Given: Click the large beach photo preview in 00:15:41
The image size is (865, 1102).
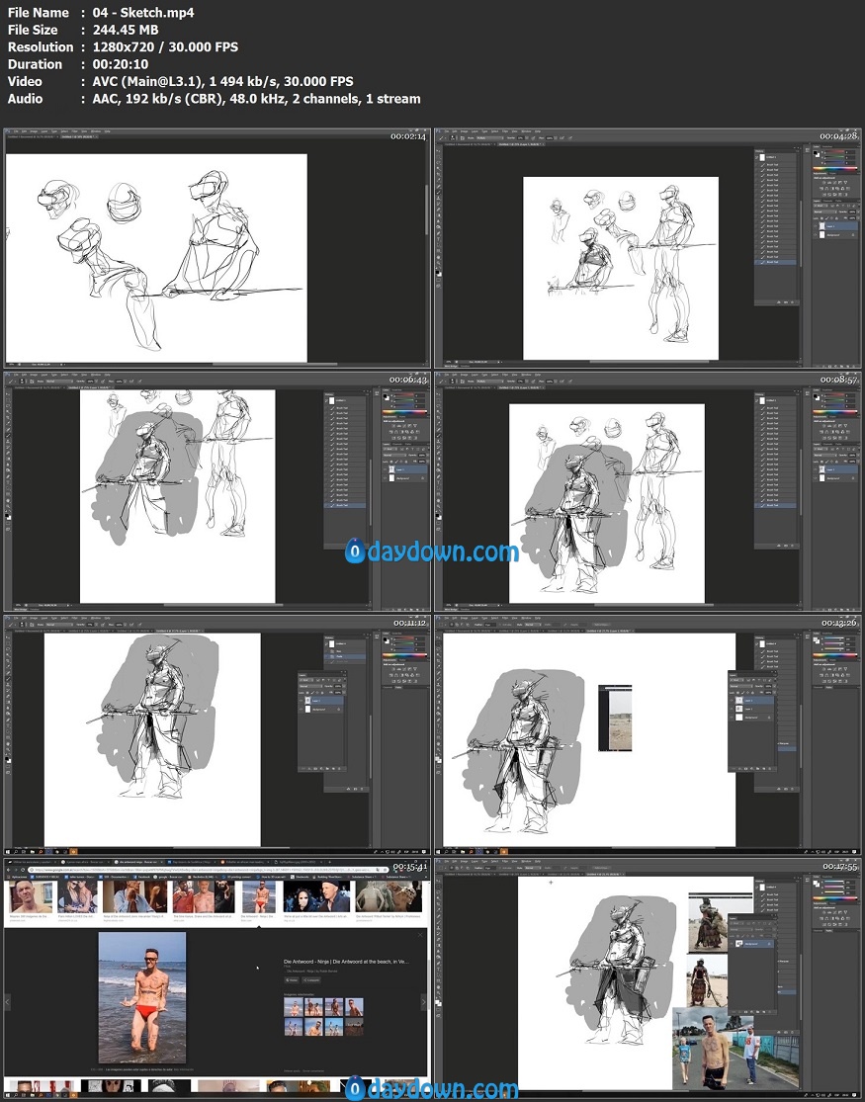Looking at the screenshot, I should tap(142, 998).
